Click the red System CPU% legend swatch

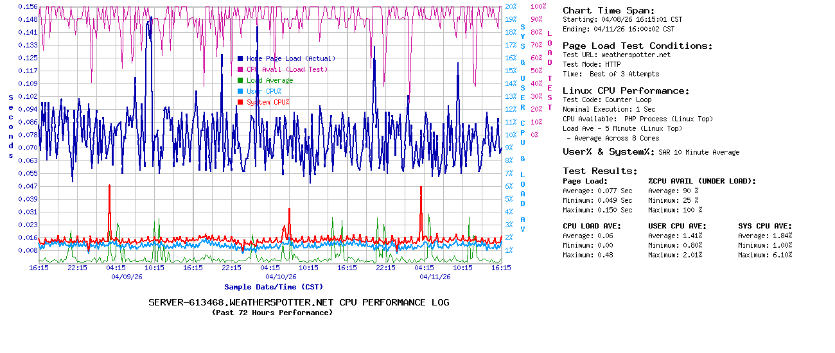point(240,102)
